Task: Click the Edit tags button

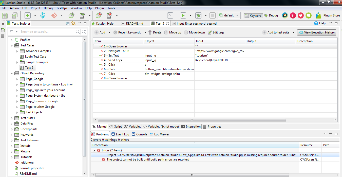Action: [216, 32]
